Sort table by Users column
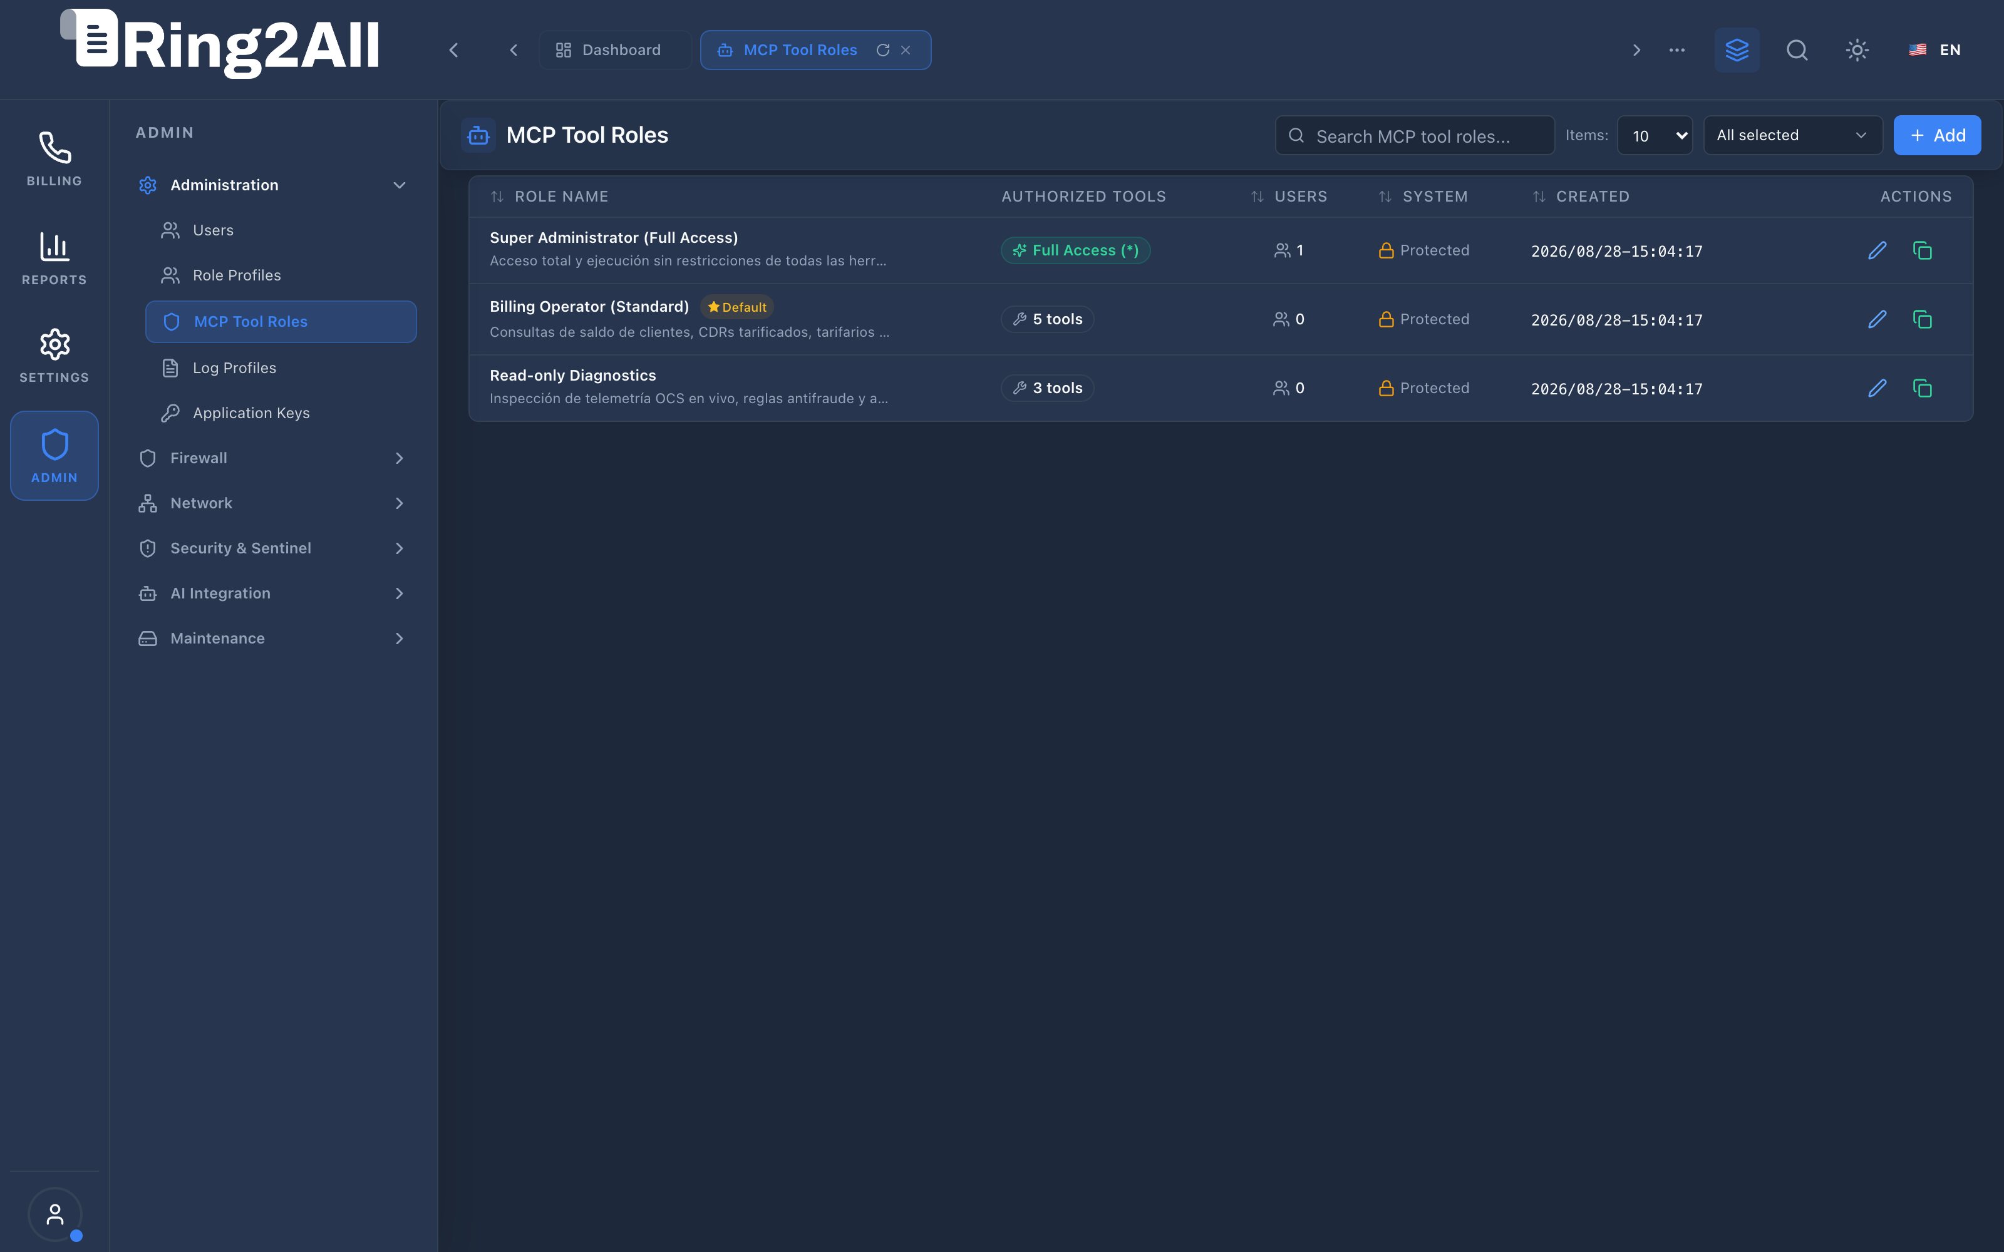2004x1252 pixels. coord(1289,196)
